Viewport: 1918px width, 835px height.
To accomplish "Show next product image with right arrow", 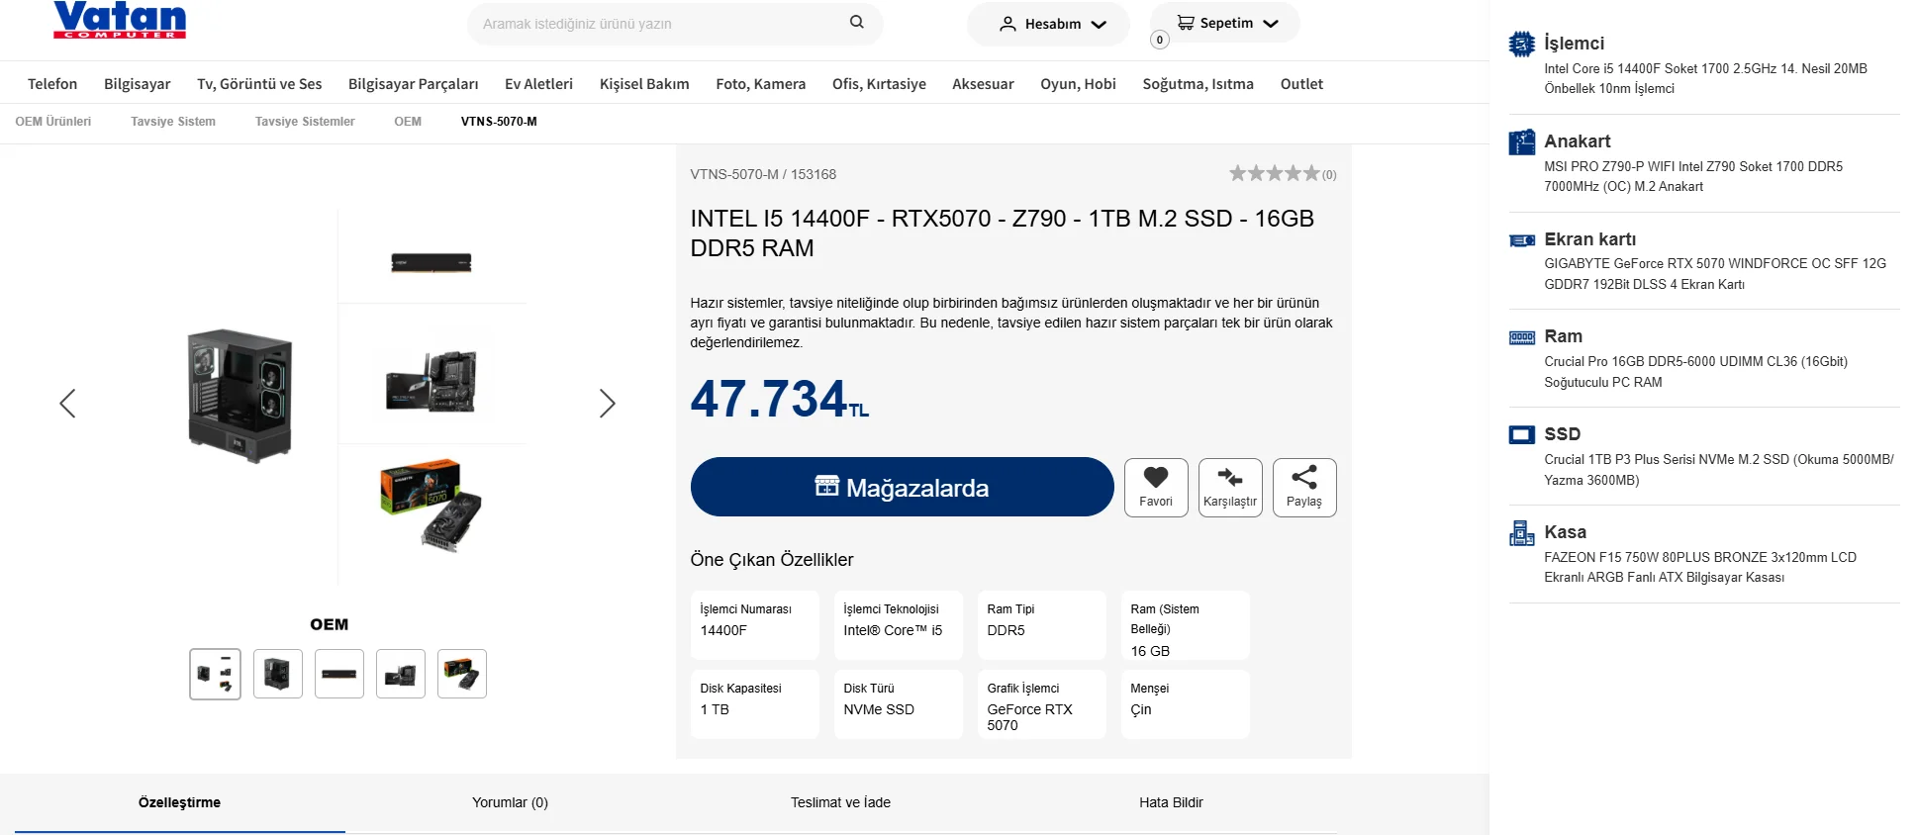I will point(607,403).
